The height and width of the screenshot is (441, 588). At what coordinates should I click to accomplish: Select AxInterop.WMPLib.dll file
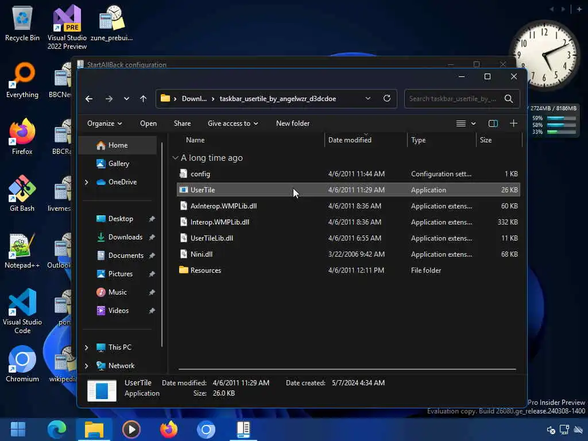click(349, 206)
